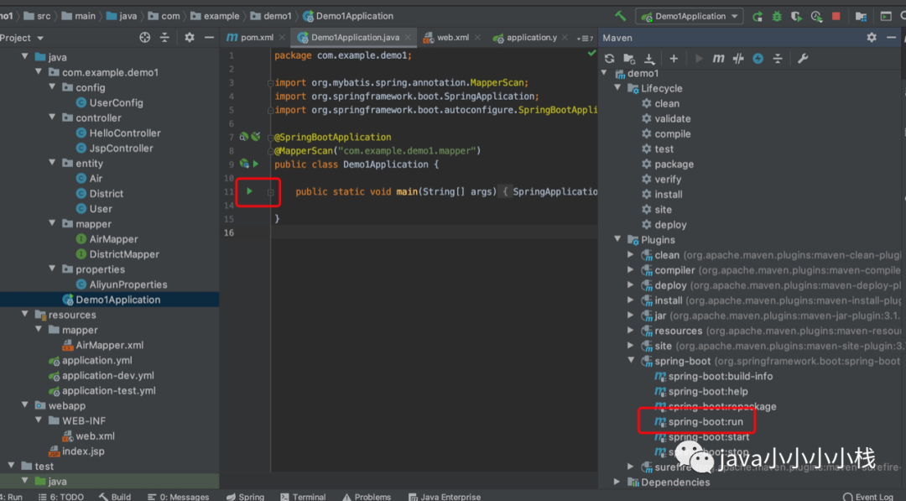This screenshot has width=906, height=501.
Task: Select application-dev.yml in the Project tree
Action: (108, 375)
